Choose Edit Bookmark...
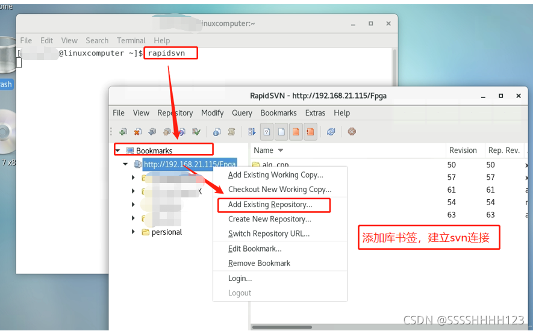Screen dimensions: 533x331 [x=280, y=249]
